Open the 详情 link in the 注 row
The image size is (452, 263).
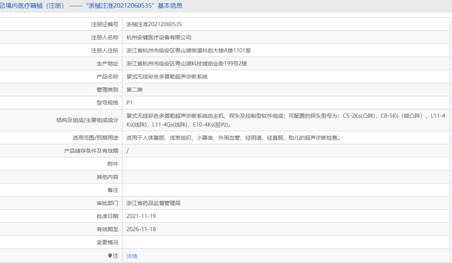[132, 256]
